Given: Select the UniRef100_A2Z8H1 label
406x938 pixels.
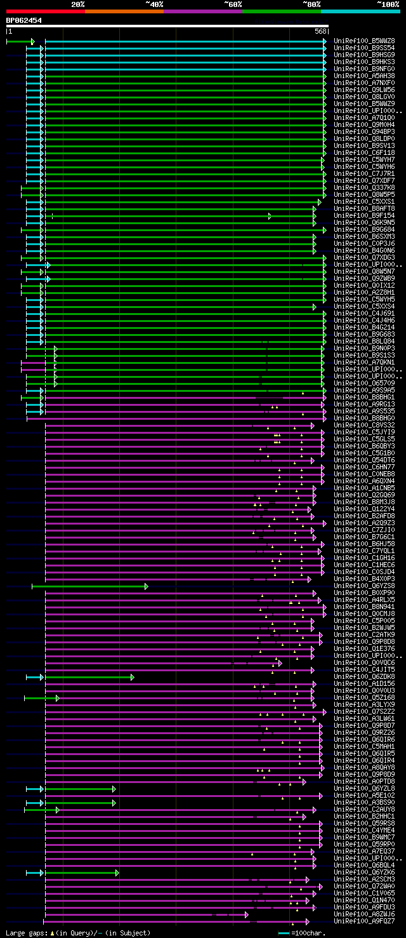Looking at the screenshot, I should (364, 292).
